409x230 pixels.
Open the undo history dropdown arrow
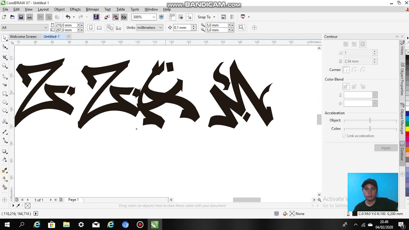74,17
